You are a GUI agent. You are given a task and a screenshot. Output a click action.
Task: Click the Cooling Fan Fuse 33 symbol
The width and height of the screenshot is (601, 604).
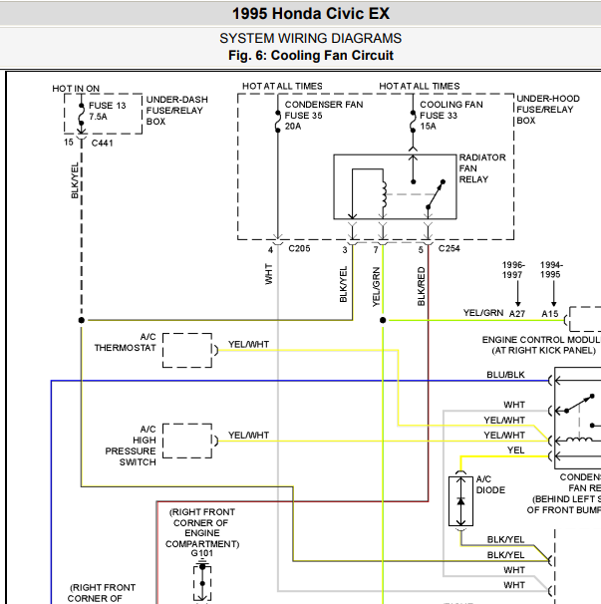click(x=413, y=122)
